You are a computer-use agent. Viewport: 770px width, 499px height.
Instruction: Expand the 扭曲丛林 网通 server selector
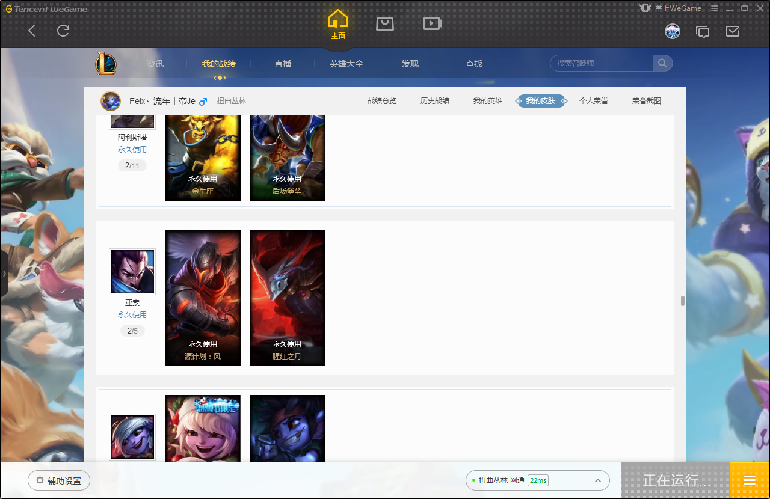coord(537,480)
